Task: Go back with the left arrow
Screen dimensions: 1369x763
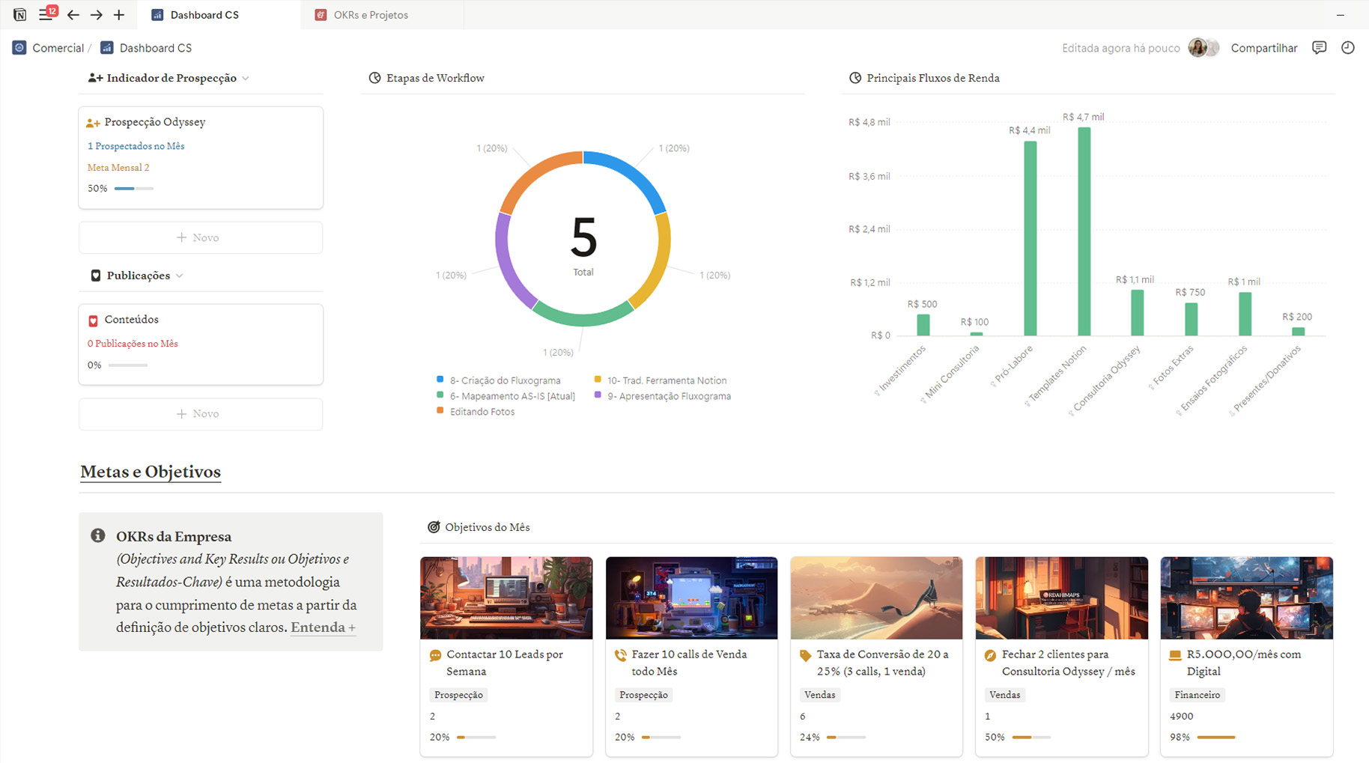Action: point(73,15)
